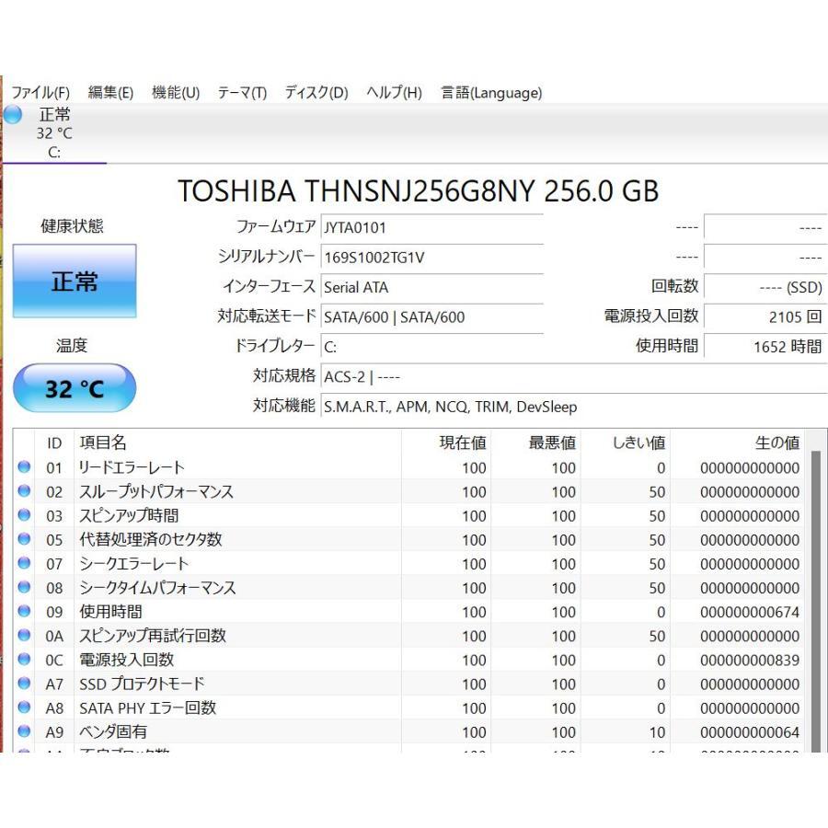Image resolution: width=828 pixels, height=828 pixels.
Task: Click the status orb for row 08
Action: click(x=24, y=587)
